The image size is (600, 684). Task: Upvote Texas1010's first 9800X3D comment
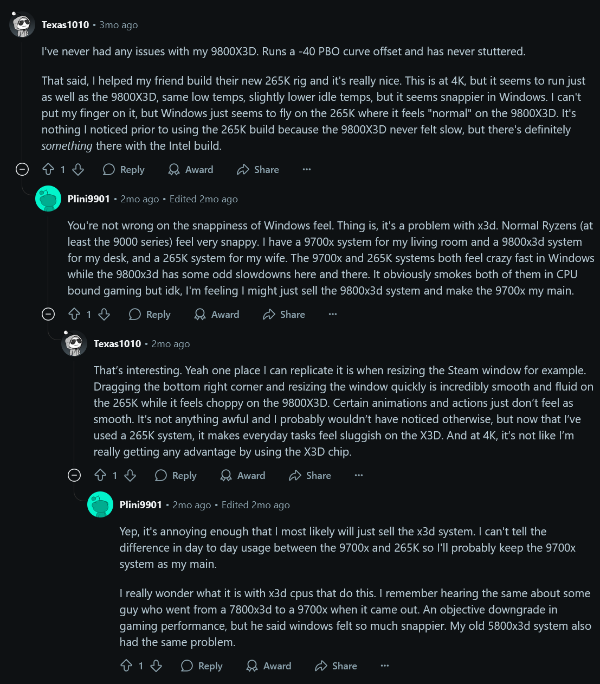click(x=48, y=170)
